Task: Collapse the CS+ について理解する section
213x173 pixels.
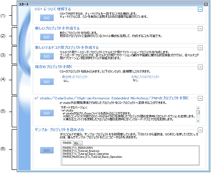Action: [x=200, y=9]
